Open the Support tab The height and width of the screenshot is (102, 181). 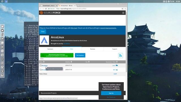click(115, 49)
